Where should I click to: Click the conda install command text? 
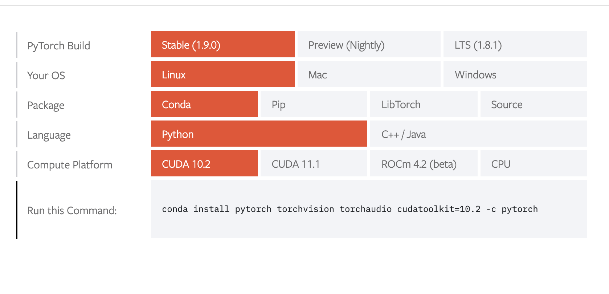click(350, 209)
